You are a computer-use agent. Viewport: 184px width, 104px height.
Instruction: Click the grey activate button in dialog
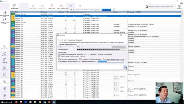[x=119, y=47]
